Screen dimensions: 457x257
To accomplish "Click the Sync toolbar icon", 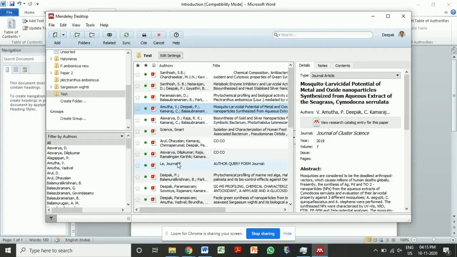I will pos(126,35).
